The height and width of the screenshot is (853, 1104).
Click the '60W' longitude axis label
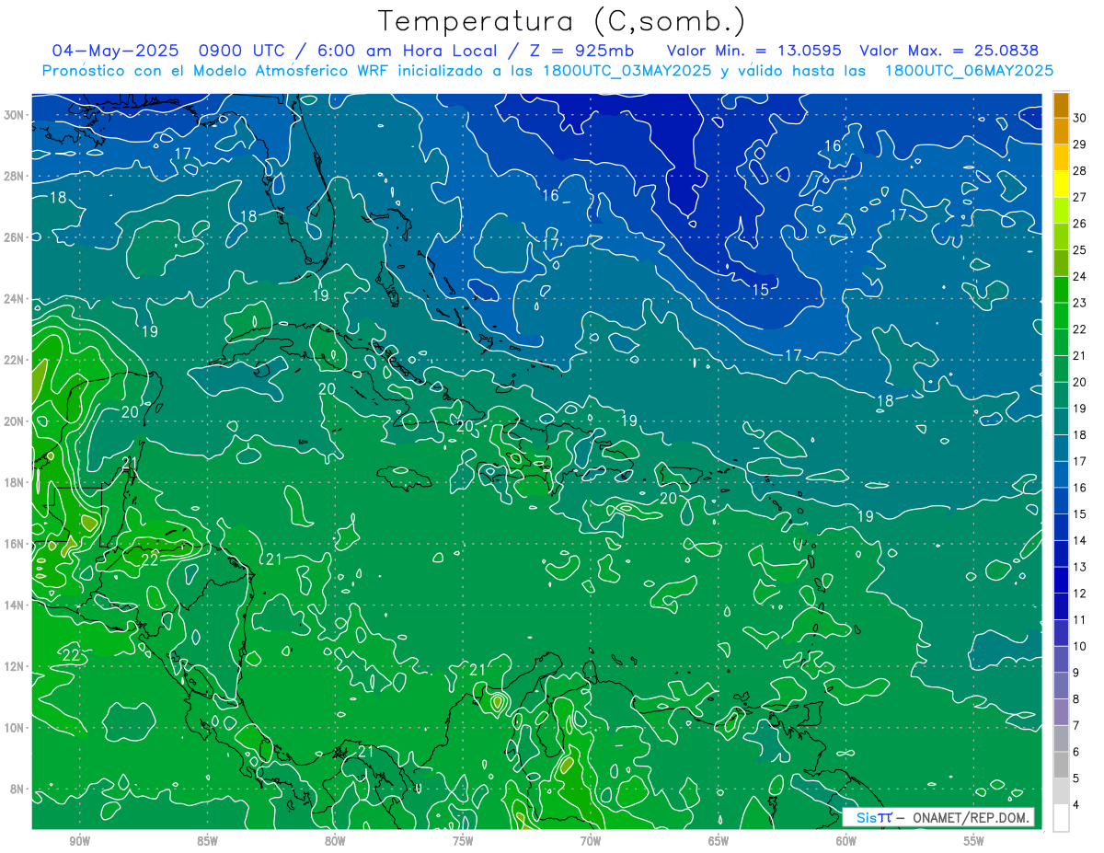[x=846, y=841]
